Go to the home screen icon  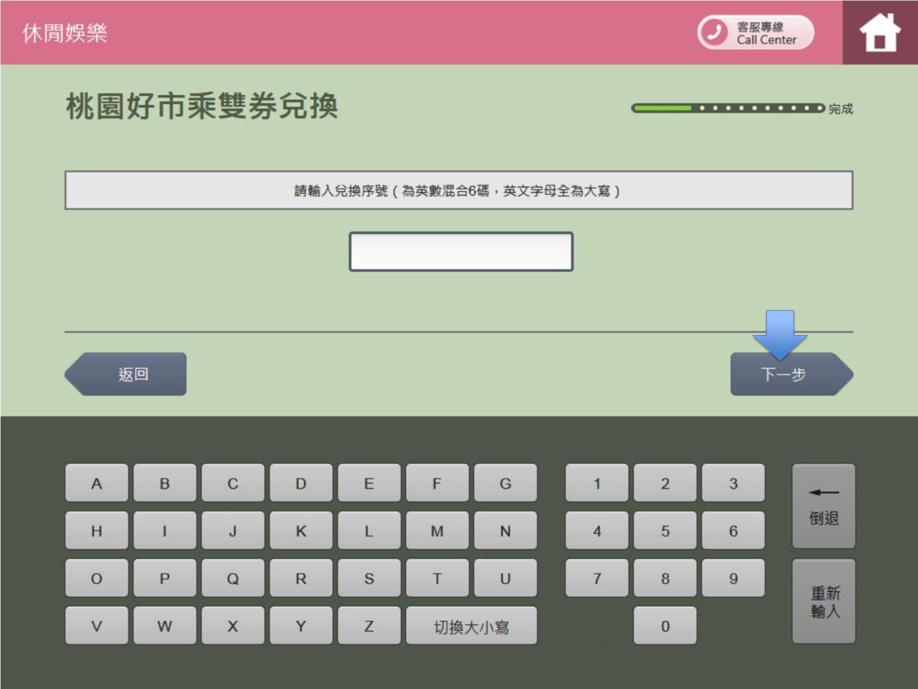tap(880, 32)
